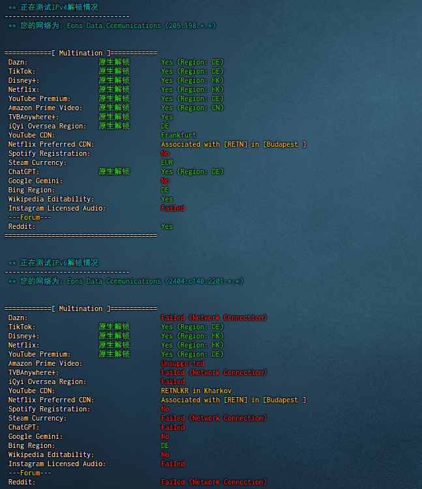The width and height of the screenshot is (422, 489).
Task: Click Reddit 'Failed (Network Connection)' result
Action: [214, 482]
